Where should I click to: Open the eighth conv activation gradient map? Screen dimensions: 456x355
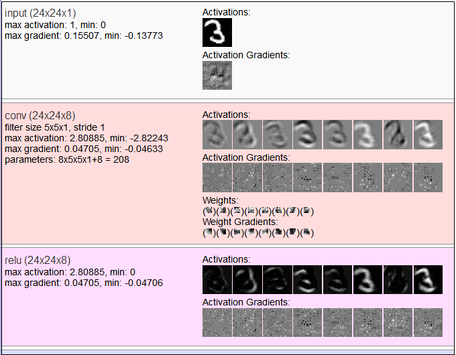[x=428, y=177]
